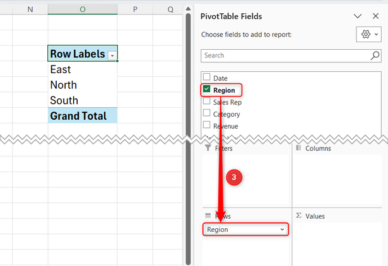388x266 pixels.
Task: Open the Region item dropdown in Rows area
Action: 282,229
